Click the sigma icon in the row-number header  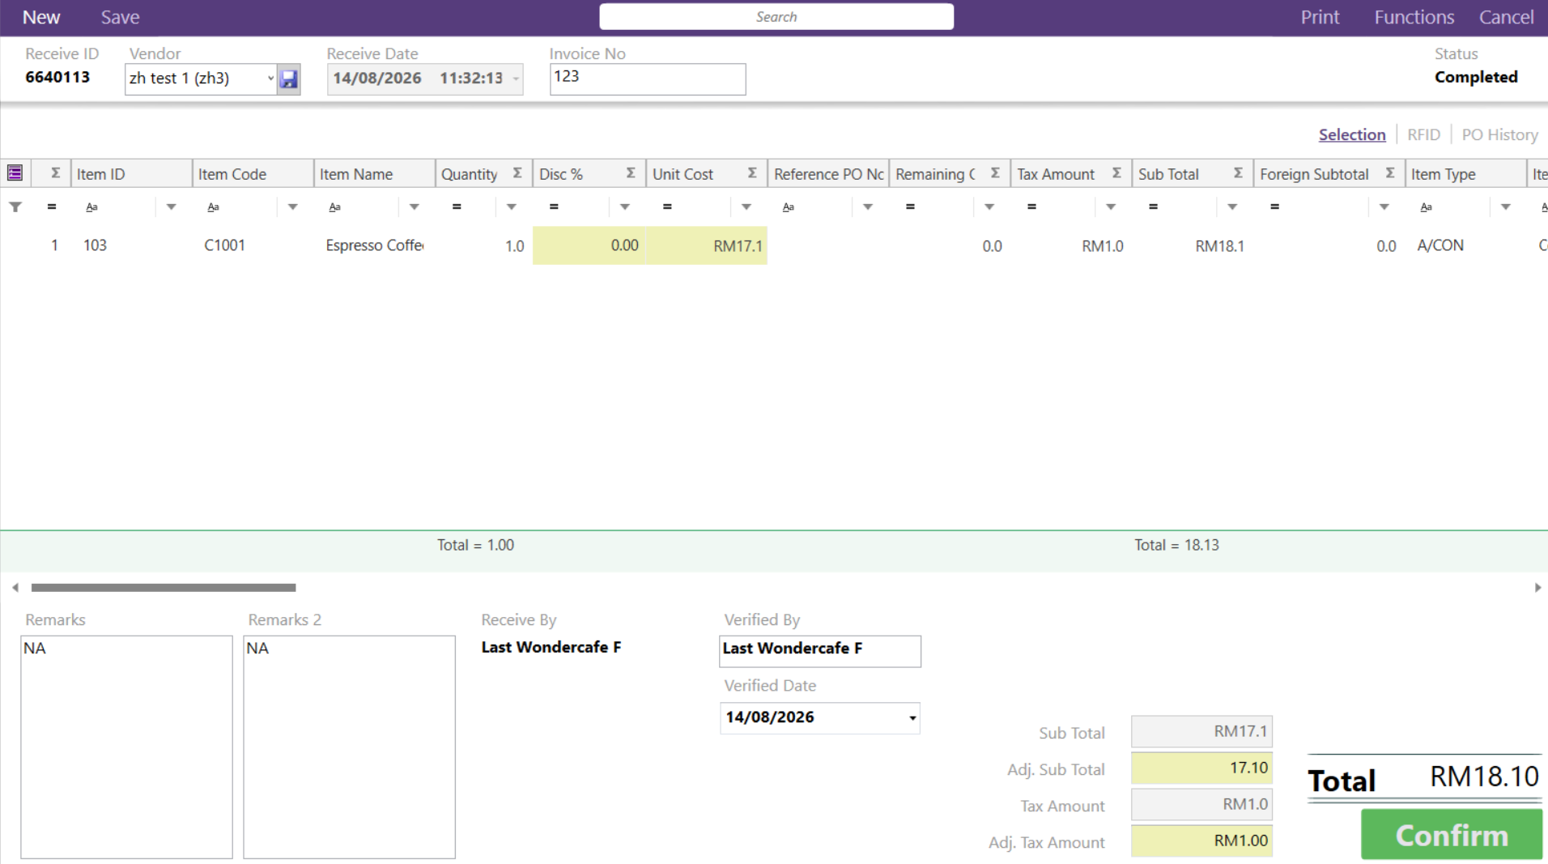(55, 173)
